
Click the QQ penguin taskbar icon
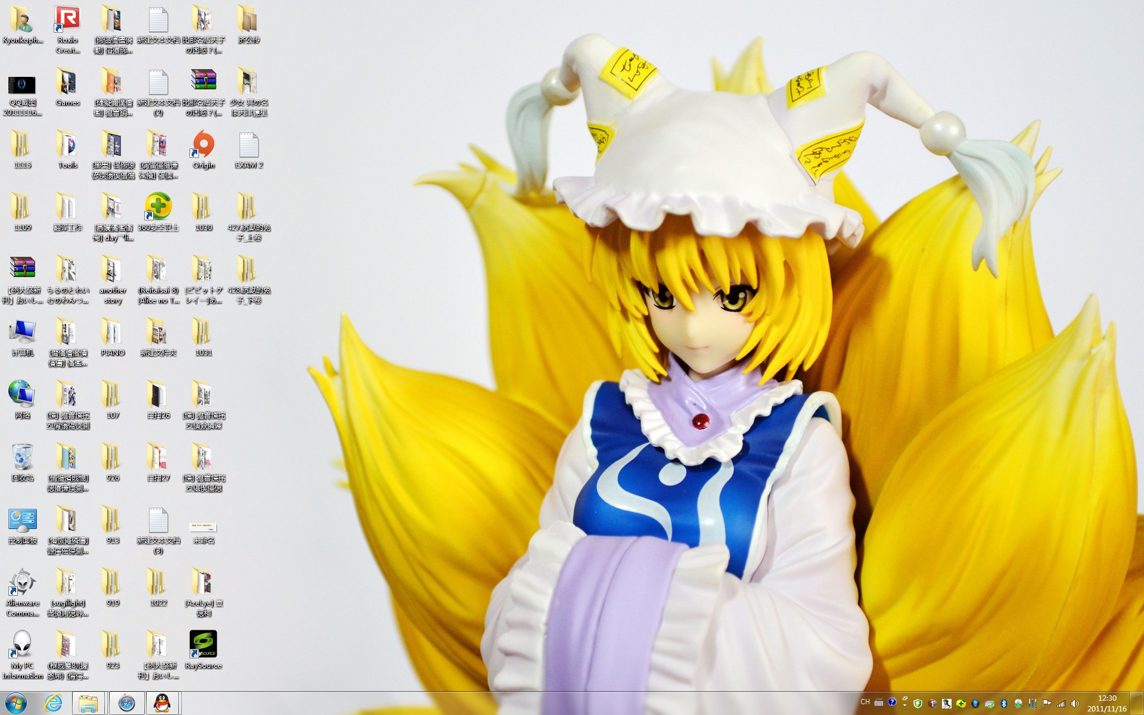(x=162, y=704)
